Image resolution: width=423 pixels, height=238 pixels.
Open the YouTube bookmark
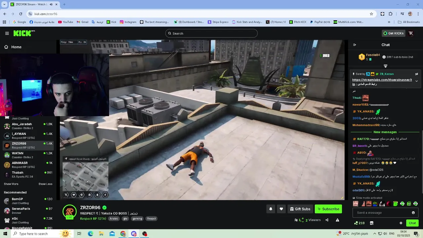click(x=65, y=22)
